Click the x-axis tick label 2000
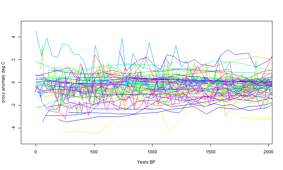 click(x=268, y=151)
